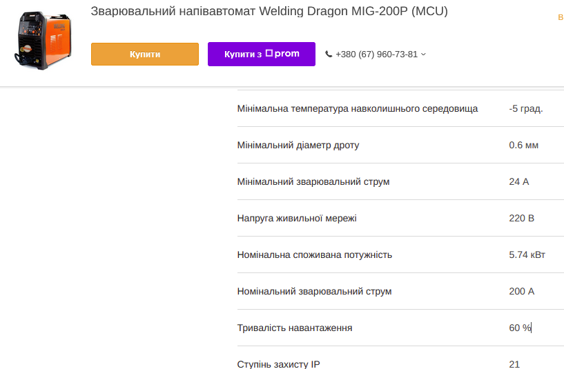Click the value -5 град.
The width and height of the screenshot is (564, 369).
click(525, 108)
